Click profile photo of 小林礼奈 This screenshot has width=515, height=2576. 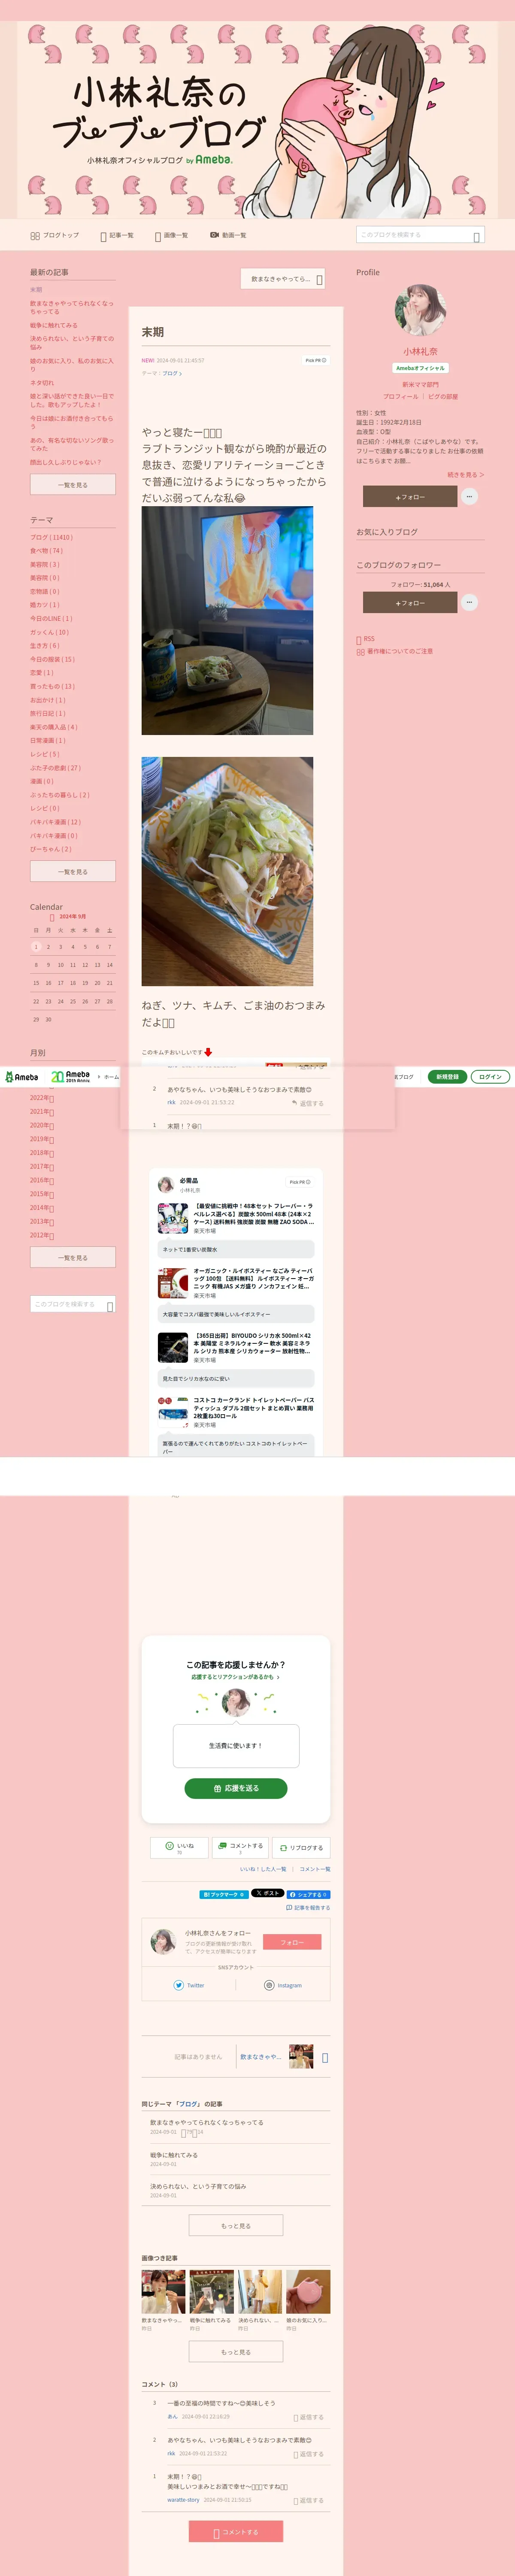(420, 310)
